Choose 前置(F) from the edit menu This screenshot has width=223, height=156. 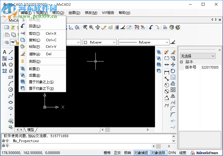point(42,69)
